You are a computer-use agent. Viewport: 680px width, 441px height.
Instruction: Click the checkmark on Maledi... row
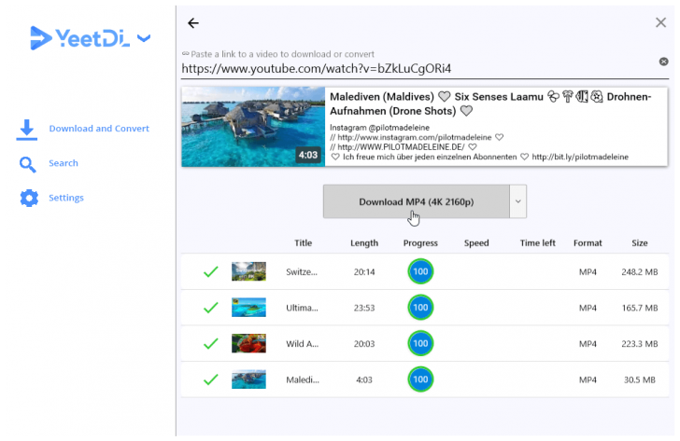tap(211, 379)
